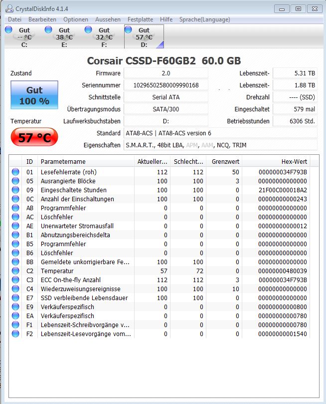The height and width of the screenshot is (404, 326).
Task: Open the Datei menu
Action: tap(14, 19)
